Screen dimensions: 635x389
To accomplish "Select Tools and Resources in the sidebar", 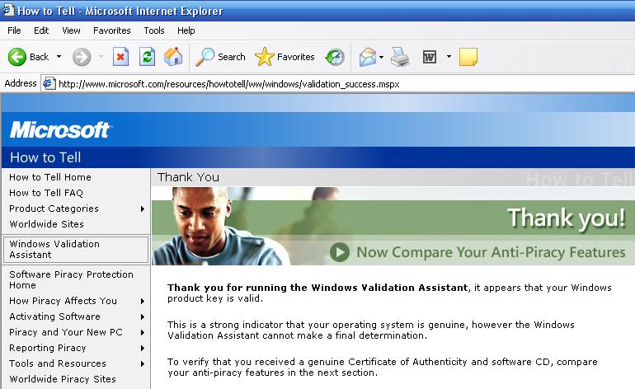I will 58,363.
